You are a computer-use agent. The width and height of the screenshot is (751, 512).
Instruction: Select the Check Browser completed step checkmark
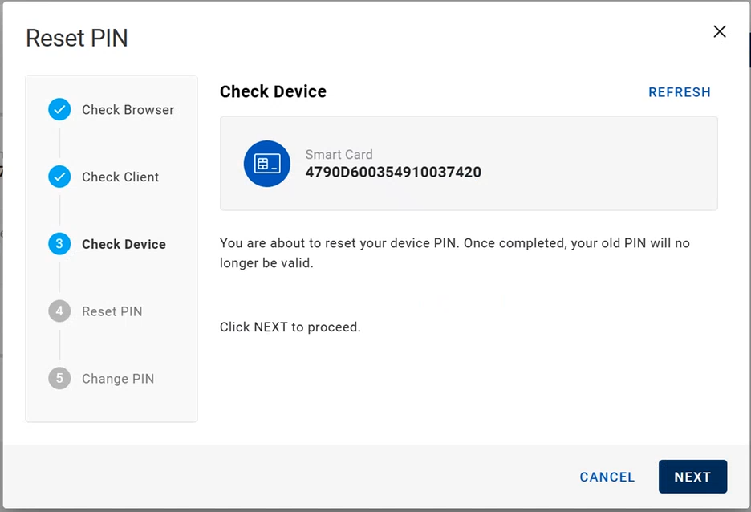coord(59,109)
